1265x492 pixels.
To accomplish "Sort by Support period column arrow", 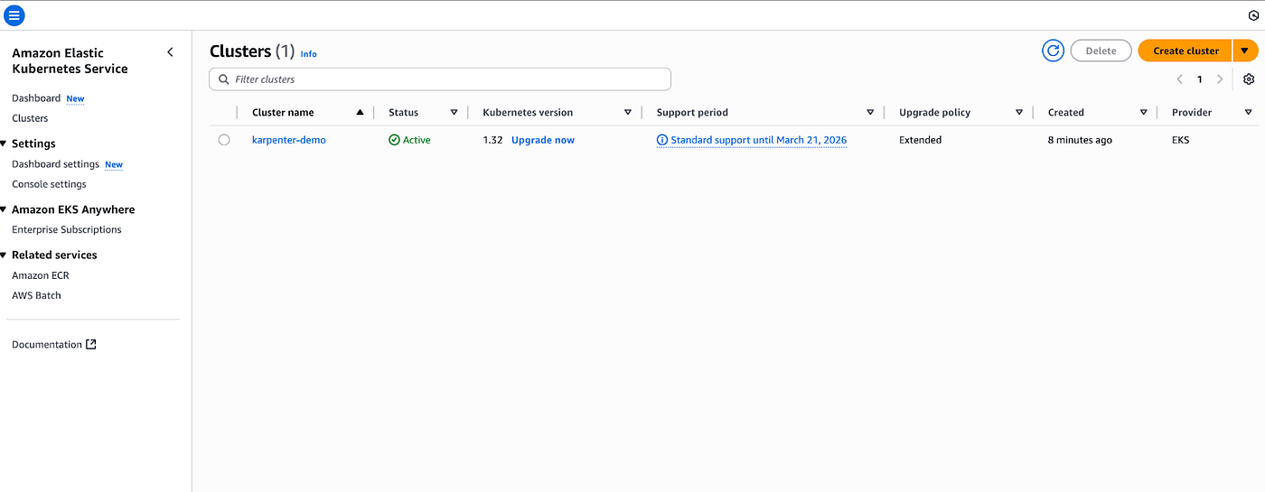I will [x=870, y=113].
